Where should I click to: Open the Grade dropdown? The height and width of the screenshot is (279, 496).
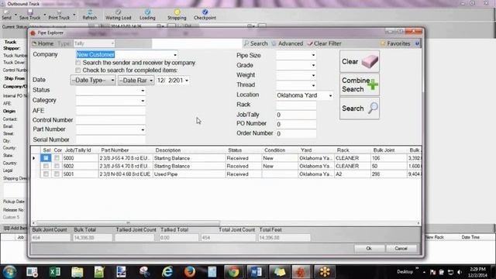(x=313, y=65)
